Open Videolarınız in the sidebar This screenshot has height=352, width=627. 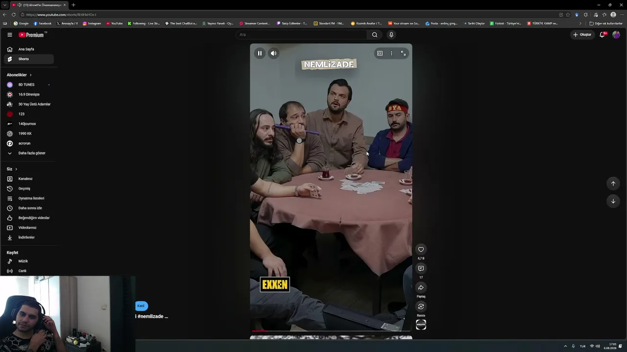[29, 228]
